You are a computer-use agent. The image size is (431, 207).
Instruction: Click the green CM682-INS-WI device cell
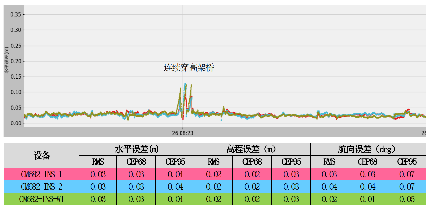(x=42, y=199)
